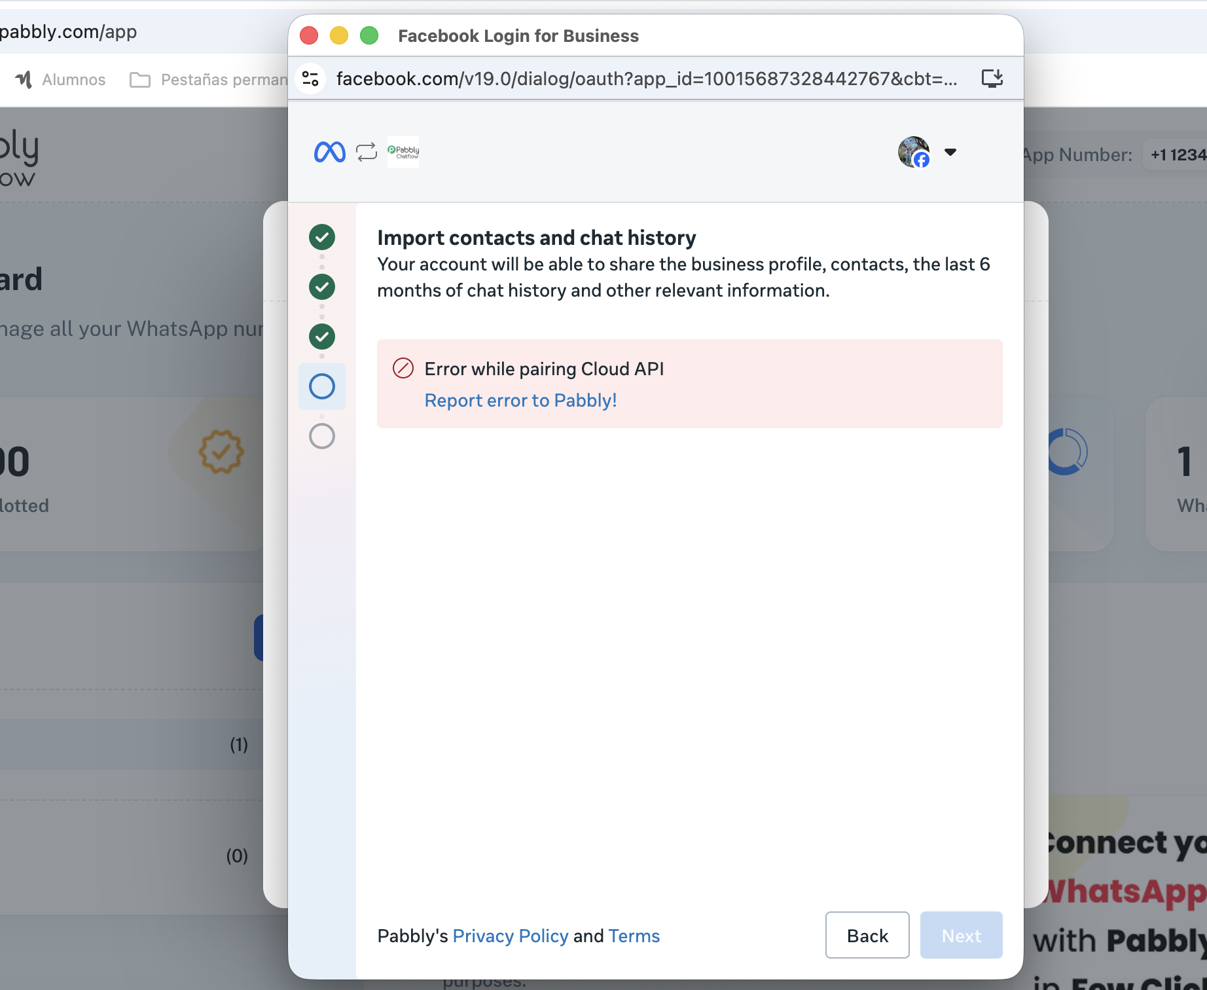Click the blue circular progress icon in Pabbly dashboard
The width and height of the screenshot is (1207, 990).
pyautogui.click(x=1067, y=452)
